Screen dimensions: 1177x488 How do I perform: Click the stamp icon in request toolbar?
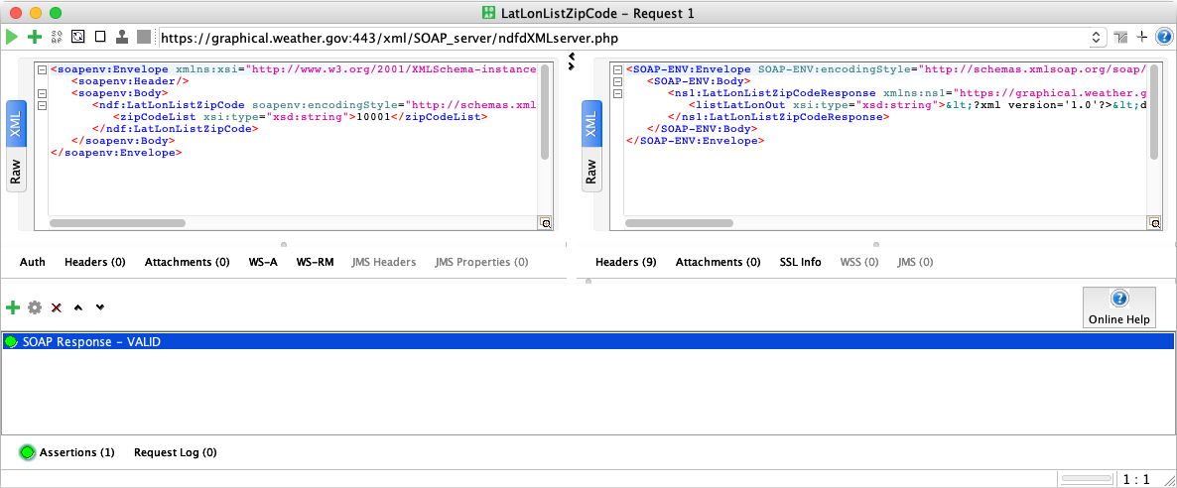coord(122,37)
